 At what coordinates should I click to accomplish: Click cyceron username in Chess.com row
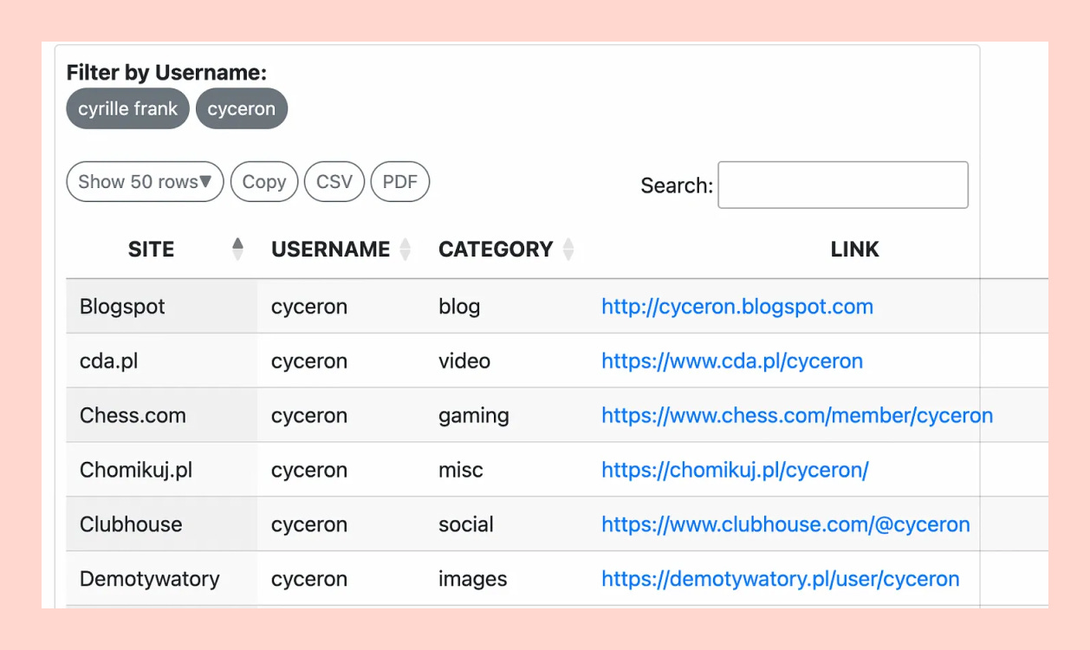point(309,416)
